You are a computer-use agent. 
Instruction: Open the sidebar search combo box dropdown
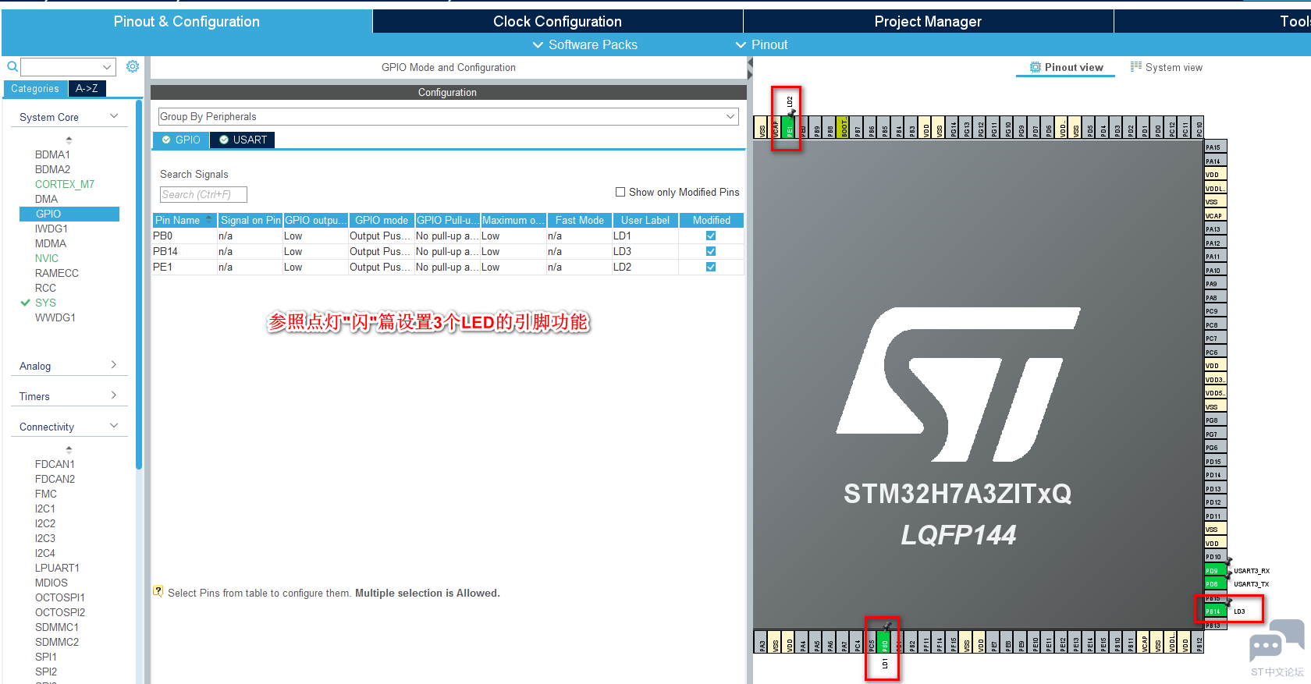click(107, 67)
